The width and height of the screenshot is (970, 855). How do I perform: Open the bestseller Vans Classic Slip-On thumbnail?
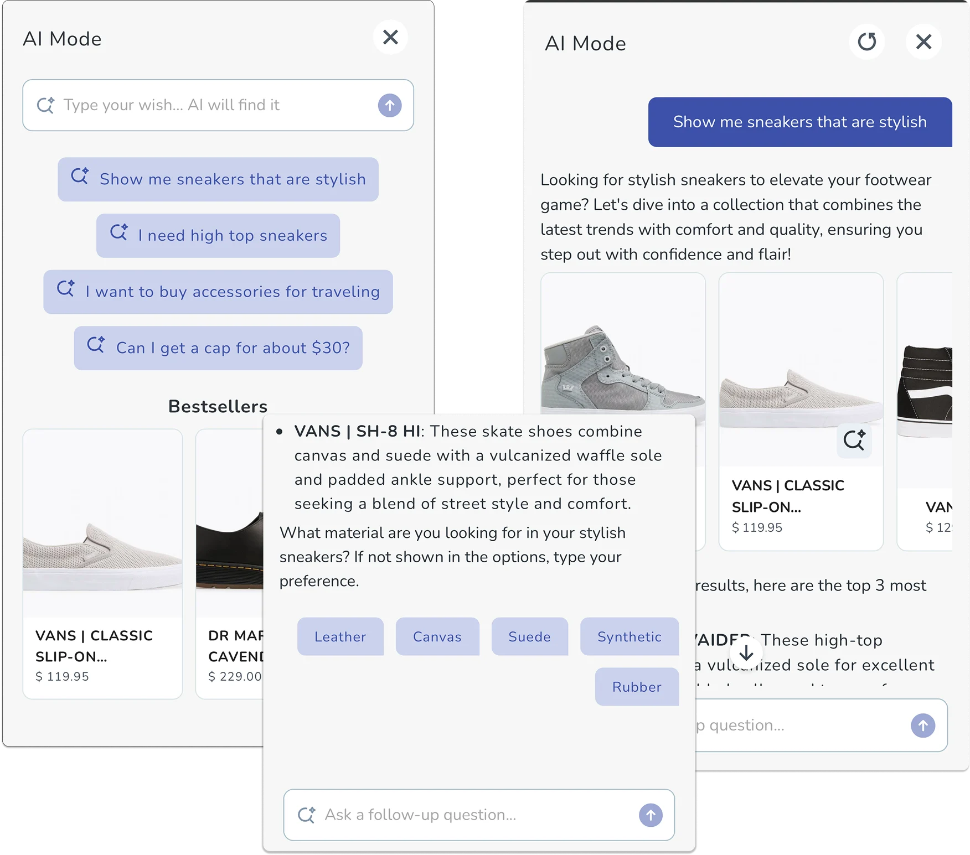click(x=102, y=523)
